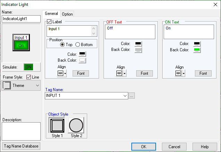Image resolution: width=221 pixels, height=152 pixels.
Task: Open tag browse button next to Tag Name
Action: [132, 96]
